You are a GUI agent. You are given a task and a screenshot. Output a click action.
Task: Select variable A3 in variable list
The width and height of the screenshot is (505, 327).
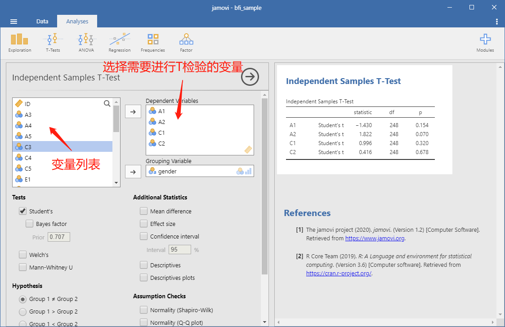coord(63,115)
